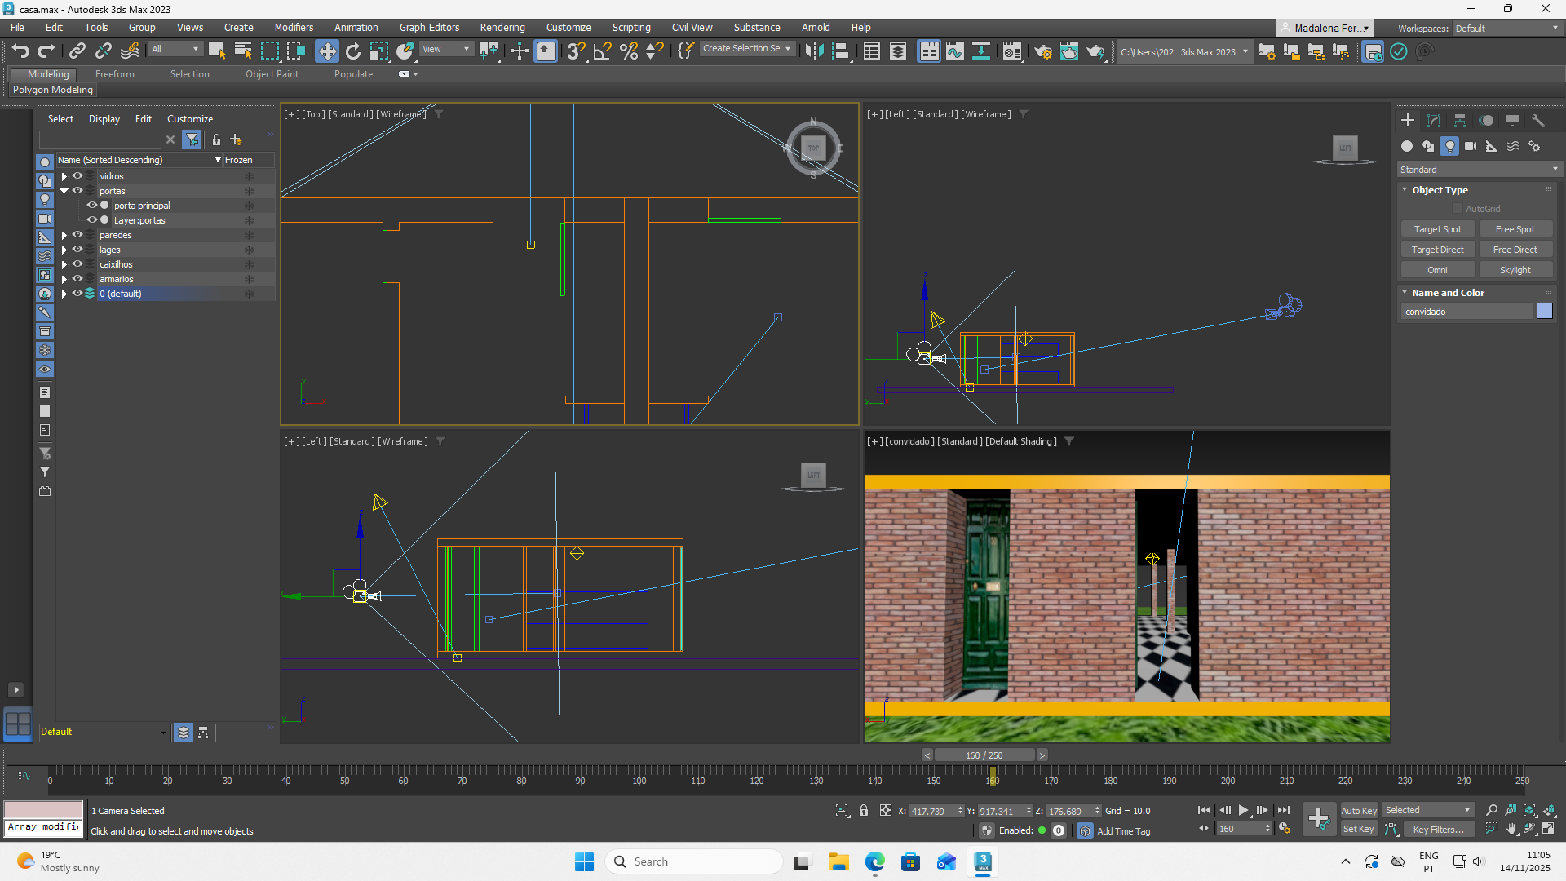
Task: Toggle the Angle Snap icon
Action: [x=602, y=51]
